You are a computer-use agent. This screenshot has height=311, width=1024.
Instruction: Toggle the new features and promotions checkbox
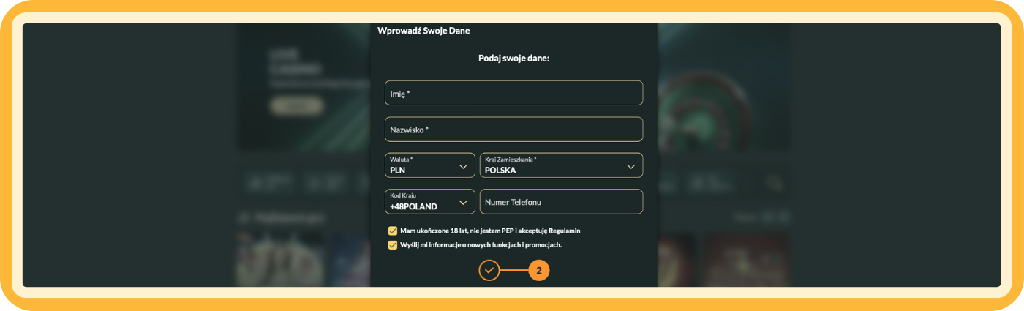(393, 245)
